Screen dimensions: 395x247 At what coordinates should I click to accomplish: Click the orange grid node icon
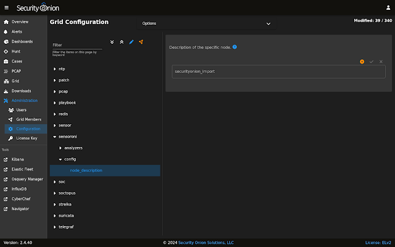(141, 42)
